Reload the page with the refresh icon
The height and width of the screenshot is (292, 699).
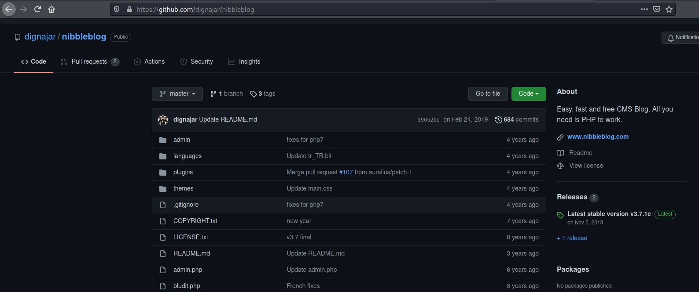pyautogui.click(x=37, y=9)
